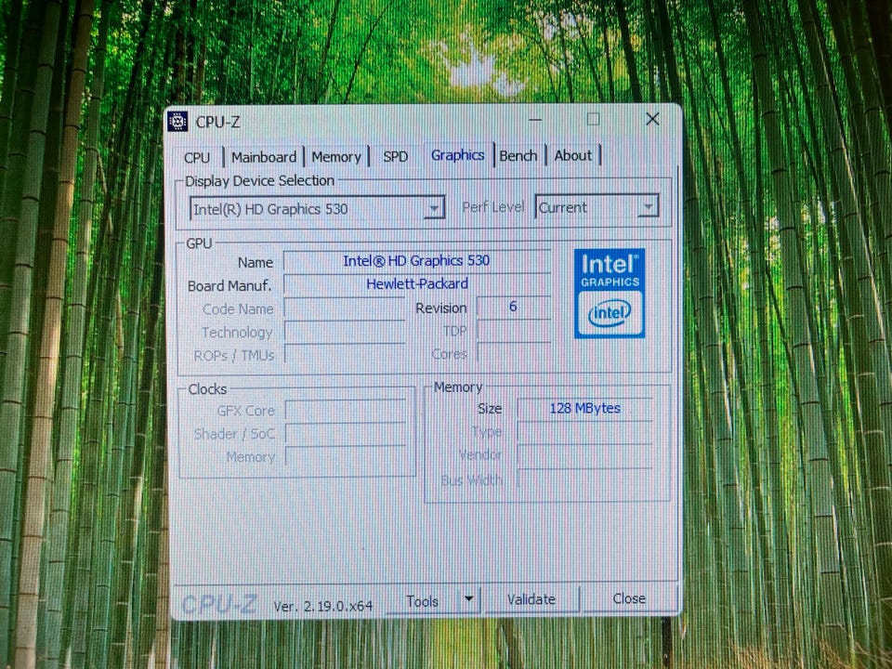Click the Intel Graphics logo badge

click(610, 293)
